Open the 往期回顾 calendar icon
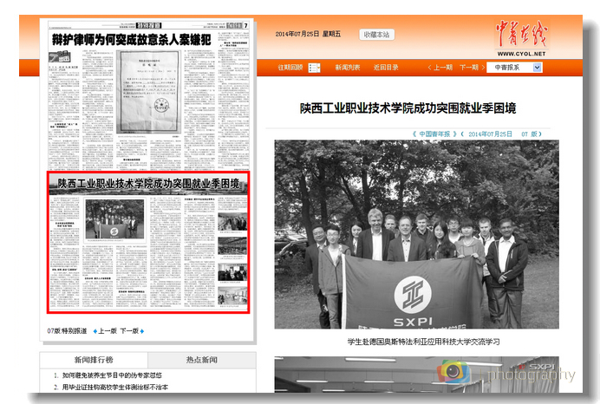The width and height of the screenshot is (600, 404). click(x=314, y=68)
